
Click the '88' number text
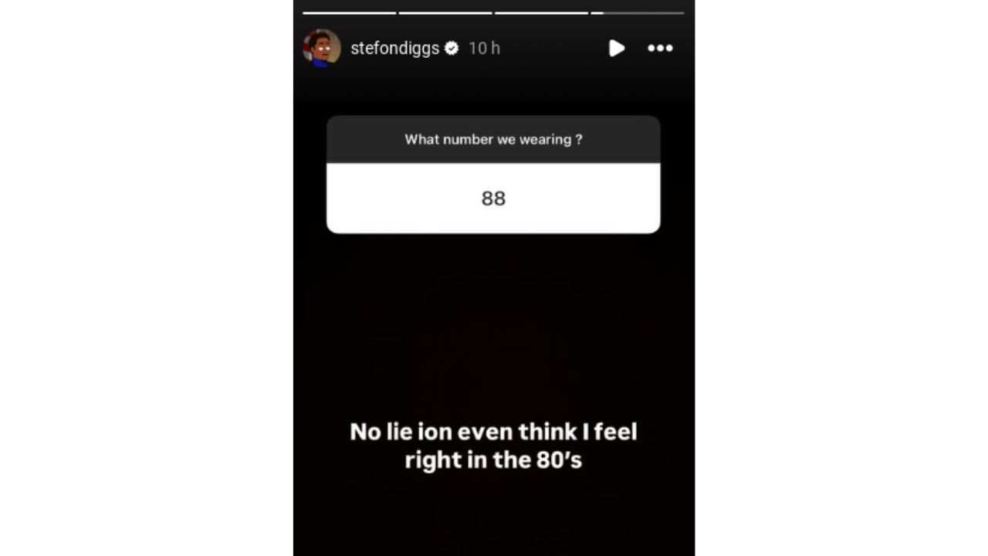click(x=493, y=198)
